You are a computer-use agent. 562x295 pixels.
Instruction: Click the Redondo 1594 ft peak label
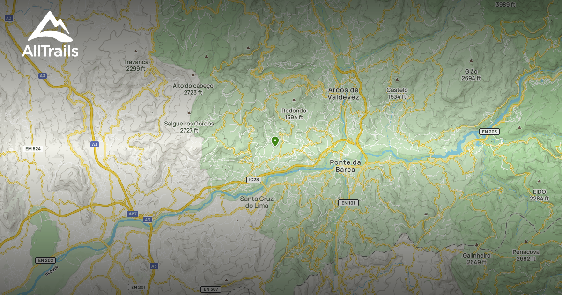coord(294,114)
